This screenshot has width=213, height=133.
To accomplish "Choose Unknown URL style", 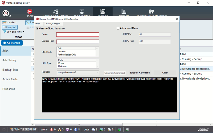I will [77, 66].
